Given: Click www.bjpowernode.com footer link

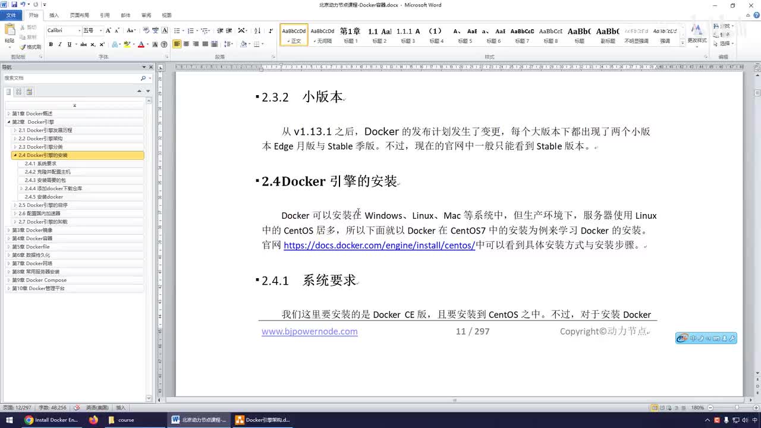Looking at the screenshot, I should click(310, 331).
